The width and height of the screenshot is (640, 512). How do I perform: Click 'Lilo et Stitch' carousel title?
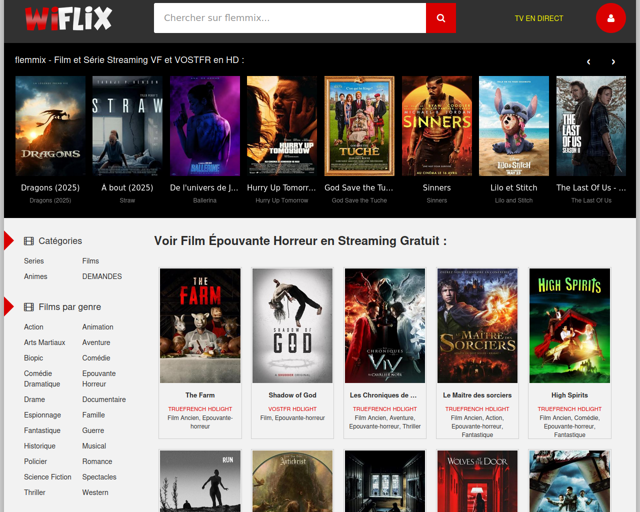tap(514, 187)
